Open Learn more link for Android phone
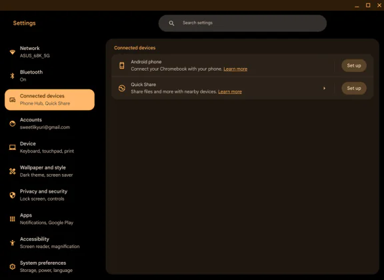Image resolution: width=384 pixels, height=280 pixels. 235,69
